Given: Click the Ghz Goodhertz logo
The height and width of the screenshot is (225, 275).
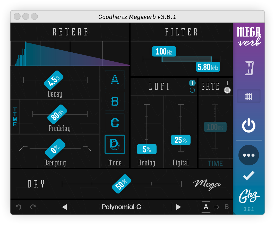Looking at the screenshot, I should (249, 196).
